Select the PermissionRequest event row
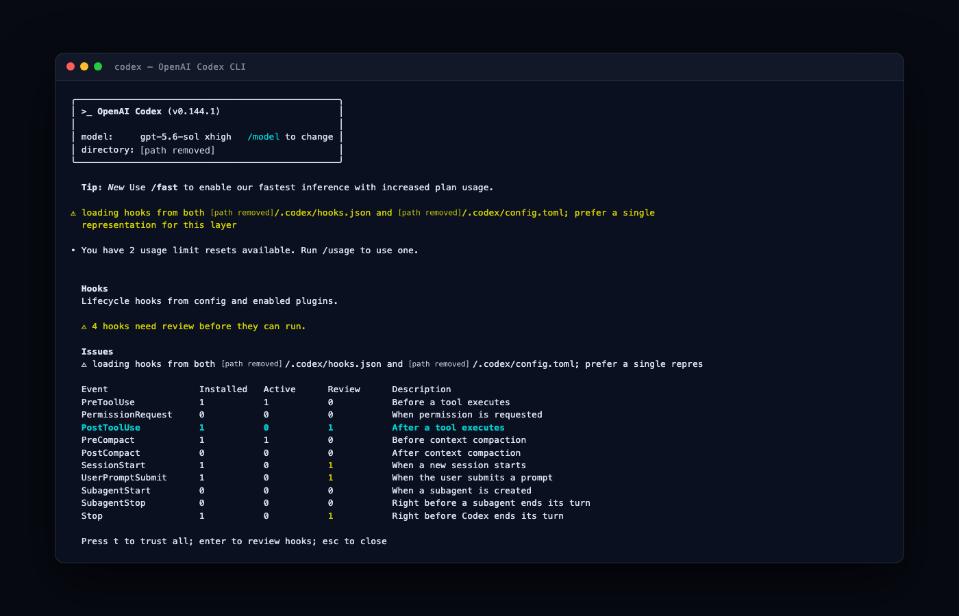This screenshot has width=959, height=616. (x=312, y=415)
